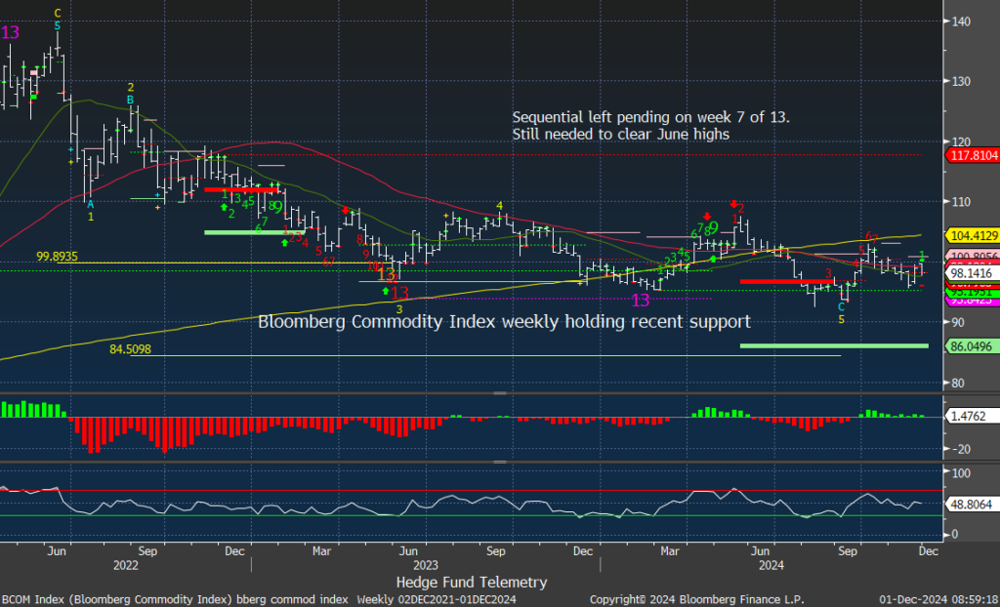This screenshot has width=1000, height=607.
Task: Grab the divider handle between price and histogram panels
Action: pos(500,393)
